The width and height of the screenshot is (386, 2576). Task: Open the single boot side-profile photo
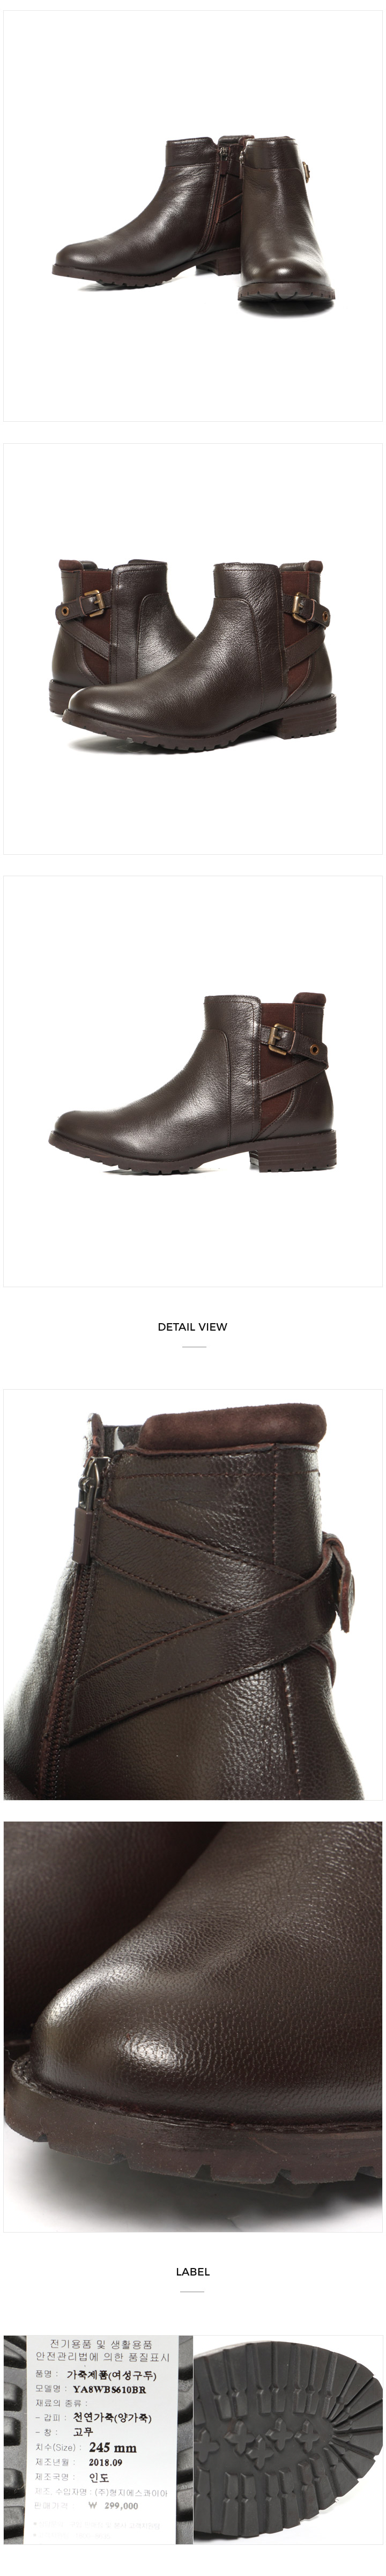193,1082
